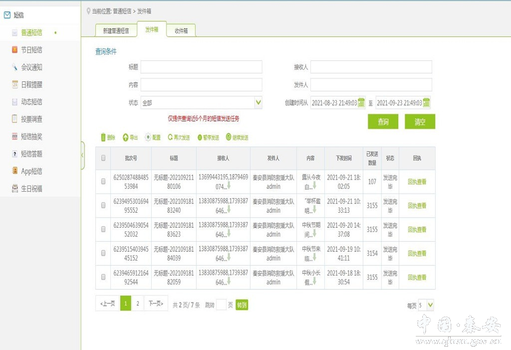Click the 再次发送 resend icon
511x350 pixels.
click(171, 137)
